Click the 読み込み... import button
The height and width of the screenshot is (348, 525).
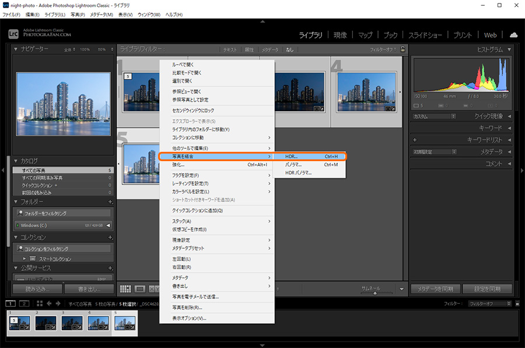[37, 289]
